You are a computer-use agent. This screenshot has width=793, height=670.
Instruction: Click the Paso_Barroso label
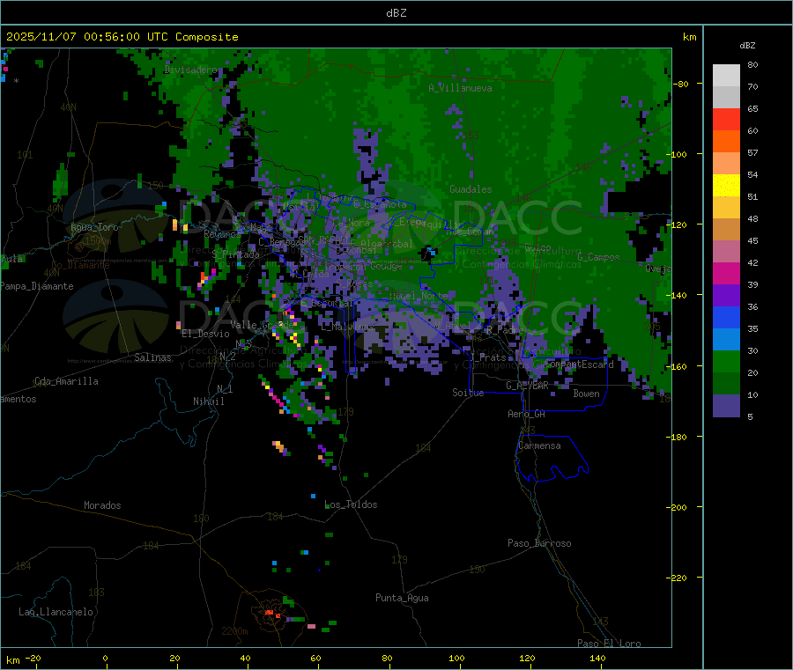(539, 543)
